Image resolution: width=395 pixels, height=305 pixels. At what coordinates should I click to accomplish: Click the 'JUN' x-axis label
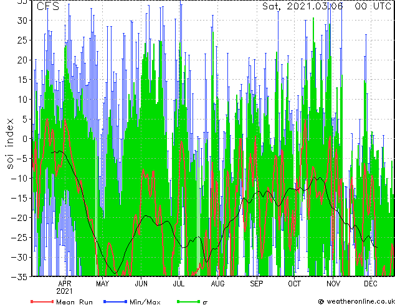point(141,284)
